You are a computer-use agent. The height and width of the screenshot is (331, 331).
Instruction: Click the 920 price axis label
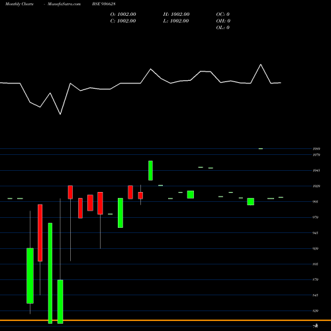pos(316,249)
